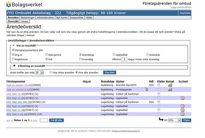Delete FFO Test 13 AB case

point(182,98)
